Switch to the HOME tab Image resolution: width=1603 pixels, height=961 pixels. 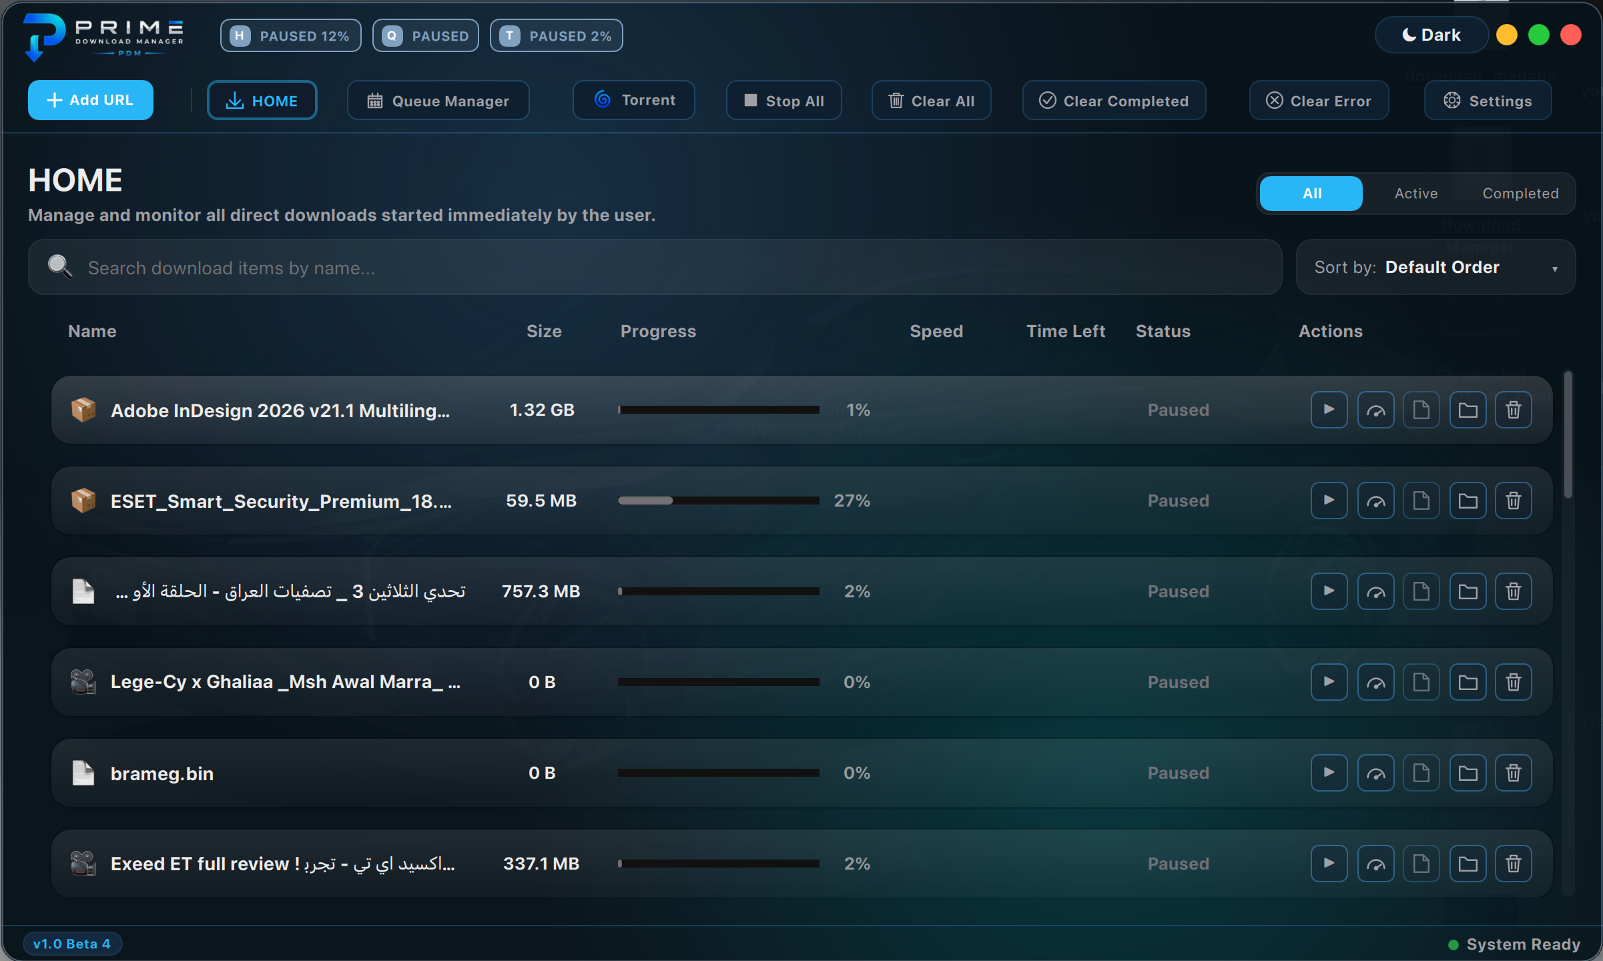262,100
